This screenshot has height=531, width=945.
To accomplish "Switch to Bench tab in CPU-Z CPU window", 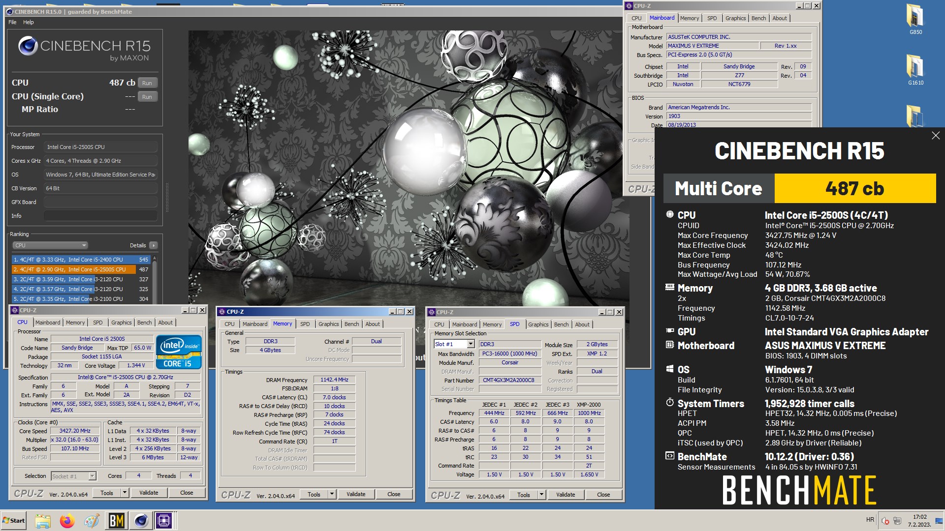I will coord(144,323).
